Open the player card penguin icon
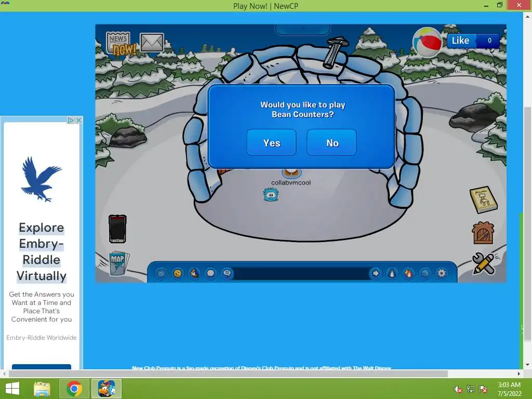 [x=392, y=273]
